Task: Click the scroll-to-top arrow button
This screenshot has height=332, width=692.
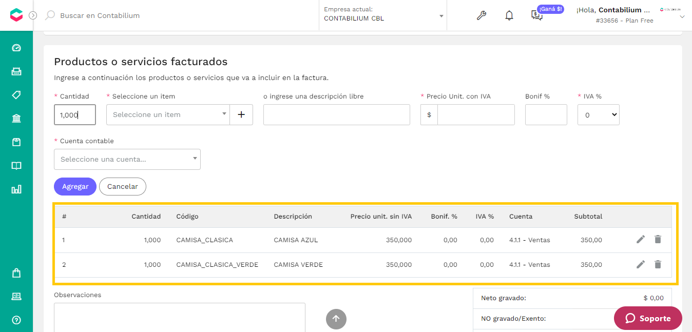Action: pos(336,319)
